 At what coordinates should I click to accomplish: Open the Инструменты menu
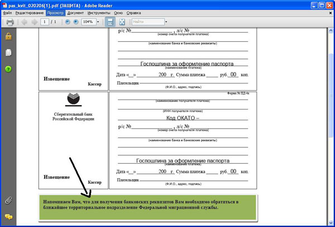[99, 13]
